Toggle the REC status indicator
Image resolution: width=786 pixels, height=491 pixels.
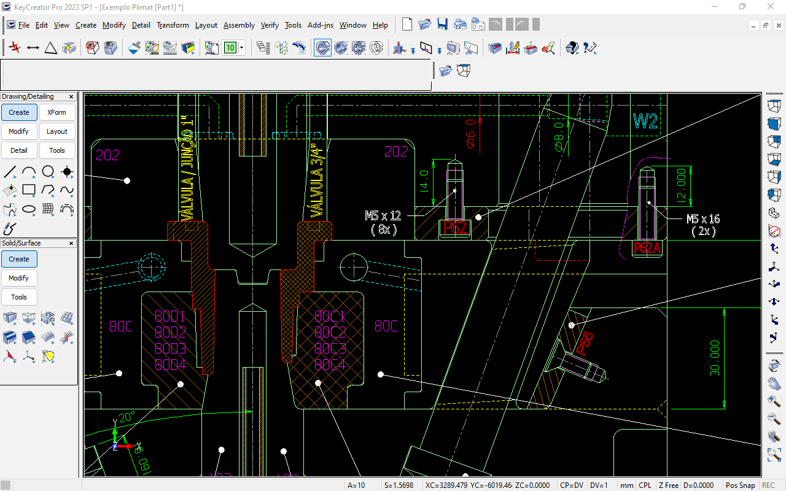coord(768,485)
